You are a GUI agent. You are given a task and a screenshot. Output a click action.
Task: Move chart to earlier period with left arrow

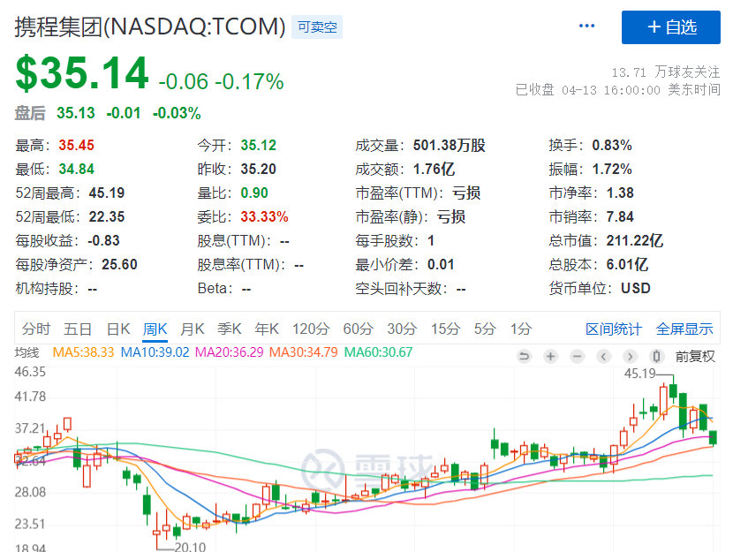(x=603, y=357)
